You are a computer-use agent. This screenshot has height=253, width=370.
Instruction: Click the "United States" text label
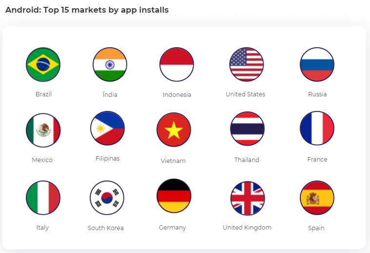(245, 94)
